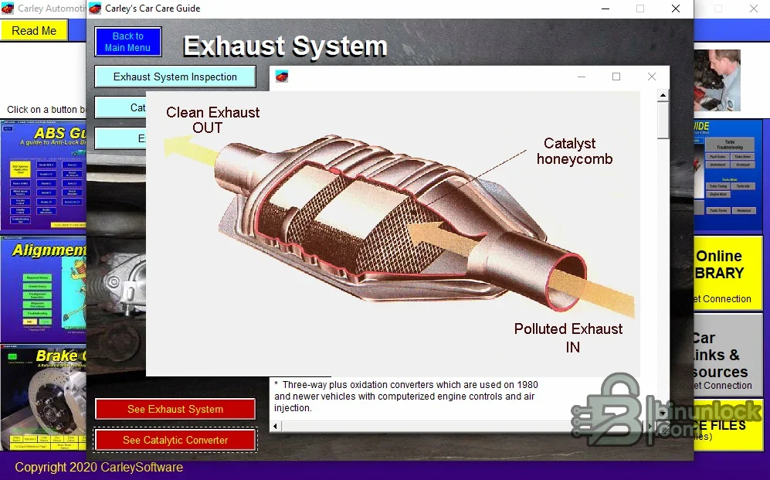This screenshot has width=770, height=480.
Task: Click the popup scrollbar up arrow
Action: (x=663, y=95)
